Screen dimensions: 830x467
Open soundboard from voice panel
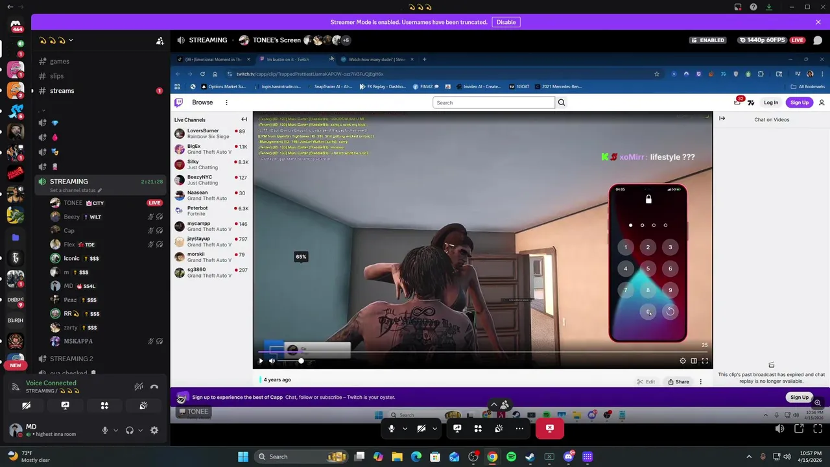143,405
